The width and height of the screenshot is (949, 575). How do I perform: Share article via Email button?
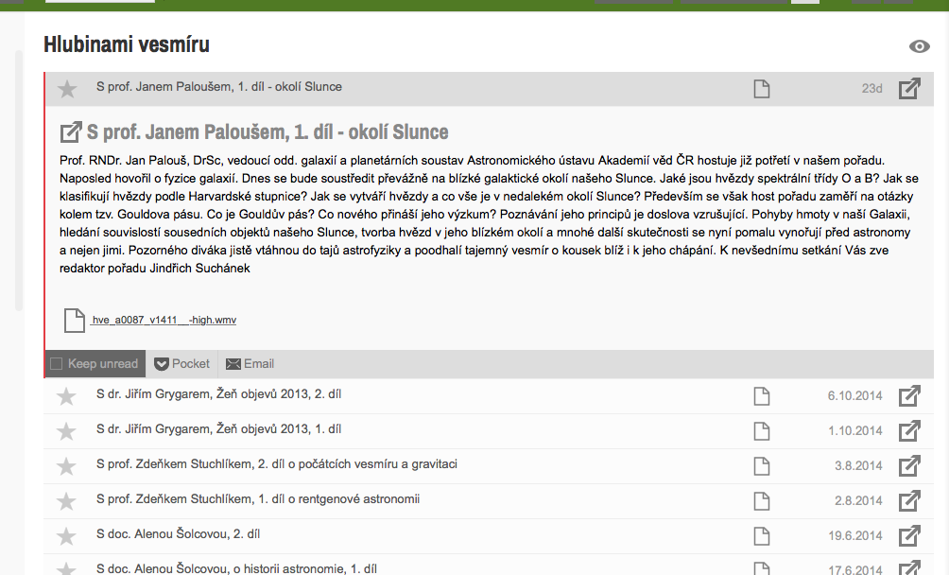[x=250, y=364]
